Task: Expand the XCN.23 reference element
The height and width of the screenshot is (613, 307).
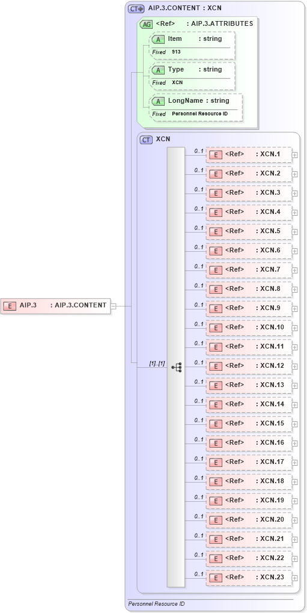Action: tap(294, 578)
